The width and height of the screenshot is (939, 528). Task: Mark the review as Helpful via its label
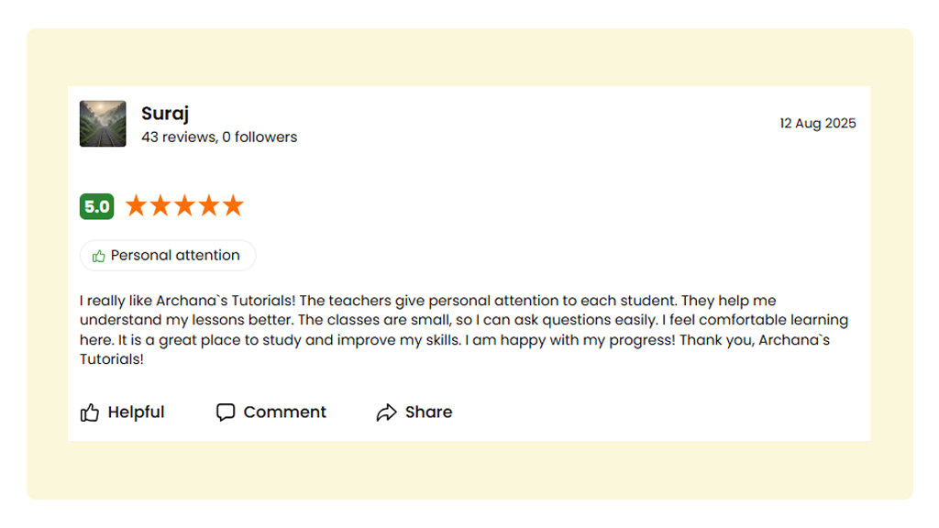click(136, 412)
